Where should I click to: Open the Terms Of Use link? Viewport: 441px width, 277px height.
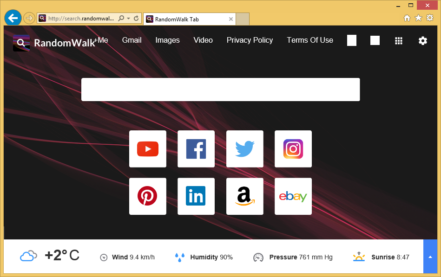click(x=310, y=40)
